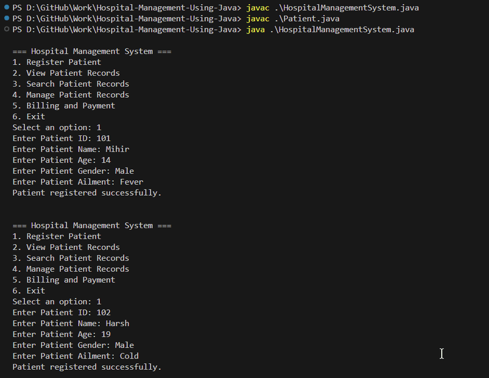Click the topmost Hospital Management System header
The image size is (489, 378).
(x=92, y=51)
